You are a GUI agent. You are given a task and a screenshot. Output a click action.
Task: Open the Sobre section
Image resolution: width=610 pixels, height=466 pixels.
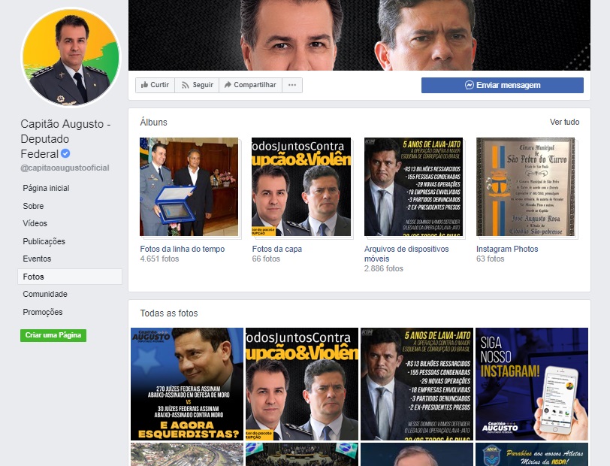33,206
